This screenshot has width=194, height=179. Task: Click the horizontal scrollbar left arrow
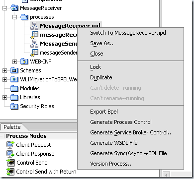coord(167,175)
